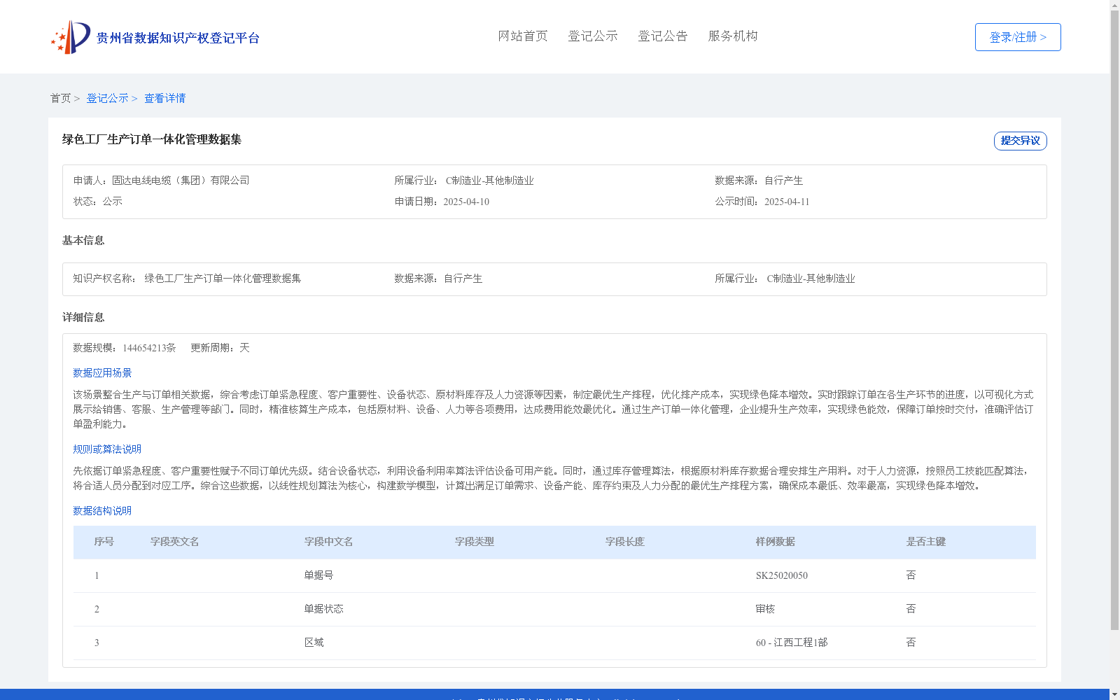The image size is (1120, 700).
Task: Click the 基本信息 section heading
Action: pyautogui.click(x=83, y=241)
